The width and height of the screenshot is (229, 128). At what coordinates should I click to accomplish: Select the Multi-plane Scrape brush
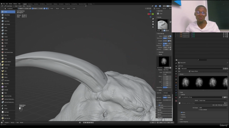click(8, 52)
